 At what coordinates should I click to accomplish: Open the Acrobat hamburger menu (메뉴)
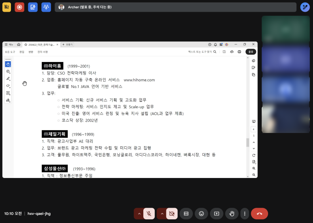9,45
